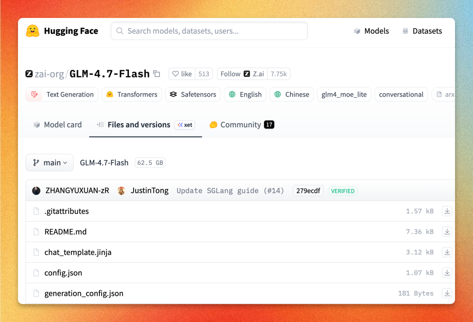The width and height of the screenshot is (473, 322).
Task: Go to Datasets in top navigation
Action: 422,31
